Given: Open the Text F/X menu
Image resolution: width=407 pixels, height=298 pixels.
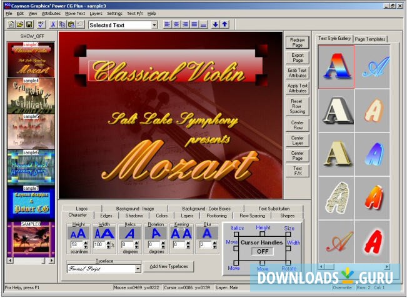Looking at the screenshot, I should click(x=135, y=14).
